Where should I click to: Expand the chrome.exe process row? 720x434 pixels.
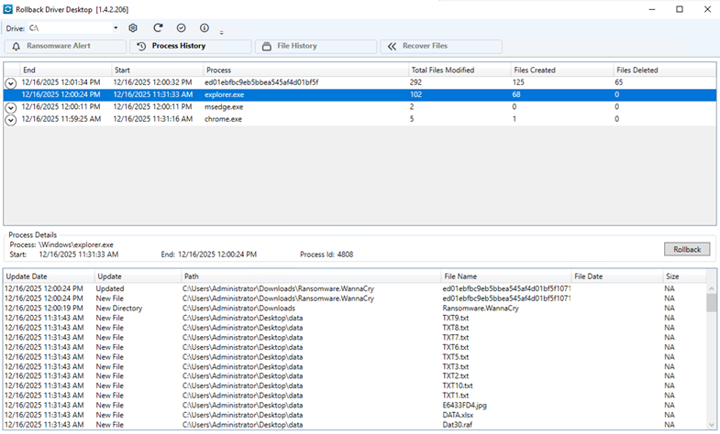11,119
